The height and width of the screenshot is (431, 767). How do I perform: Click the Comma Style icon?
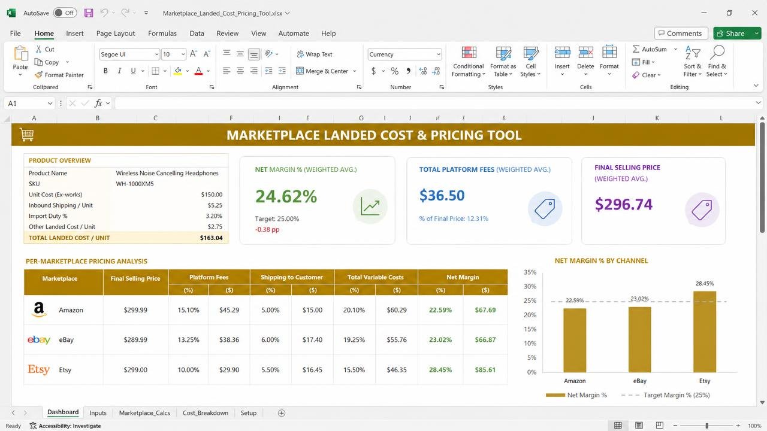point(409,71)
